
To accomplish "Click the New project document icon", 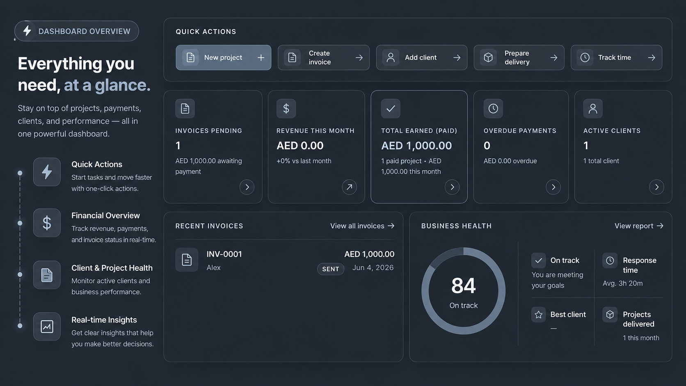I will [190, 57].
